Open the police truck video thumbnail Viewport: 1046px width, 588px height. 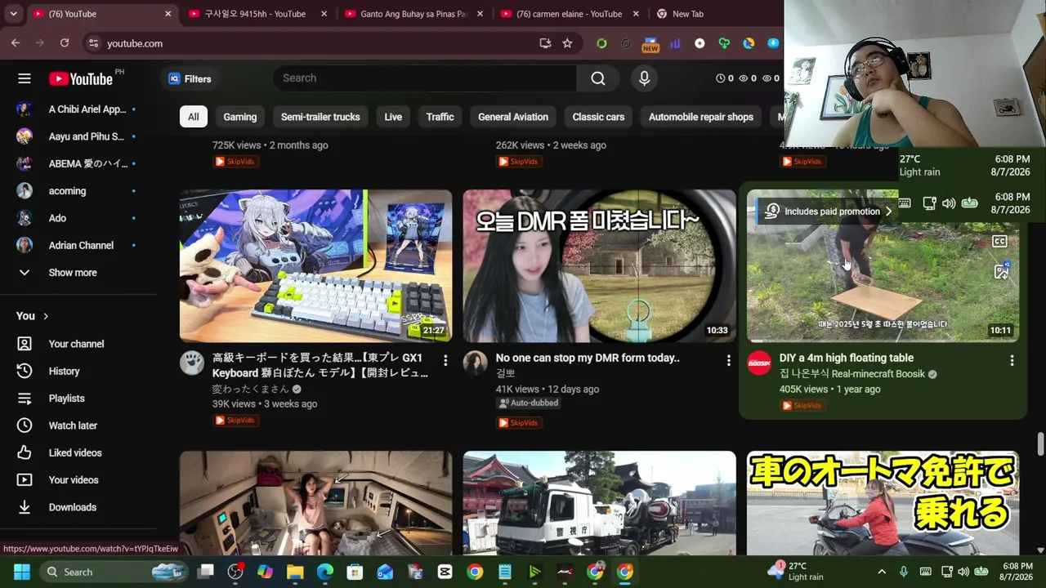pyautogui.click(x=599, y=503)
